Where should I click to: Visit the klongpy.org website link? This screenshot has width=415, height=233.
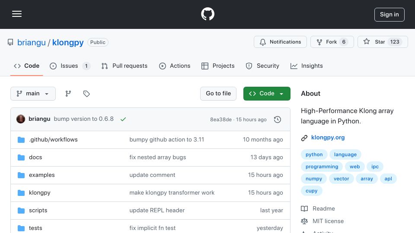328,137
